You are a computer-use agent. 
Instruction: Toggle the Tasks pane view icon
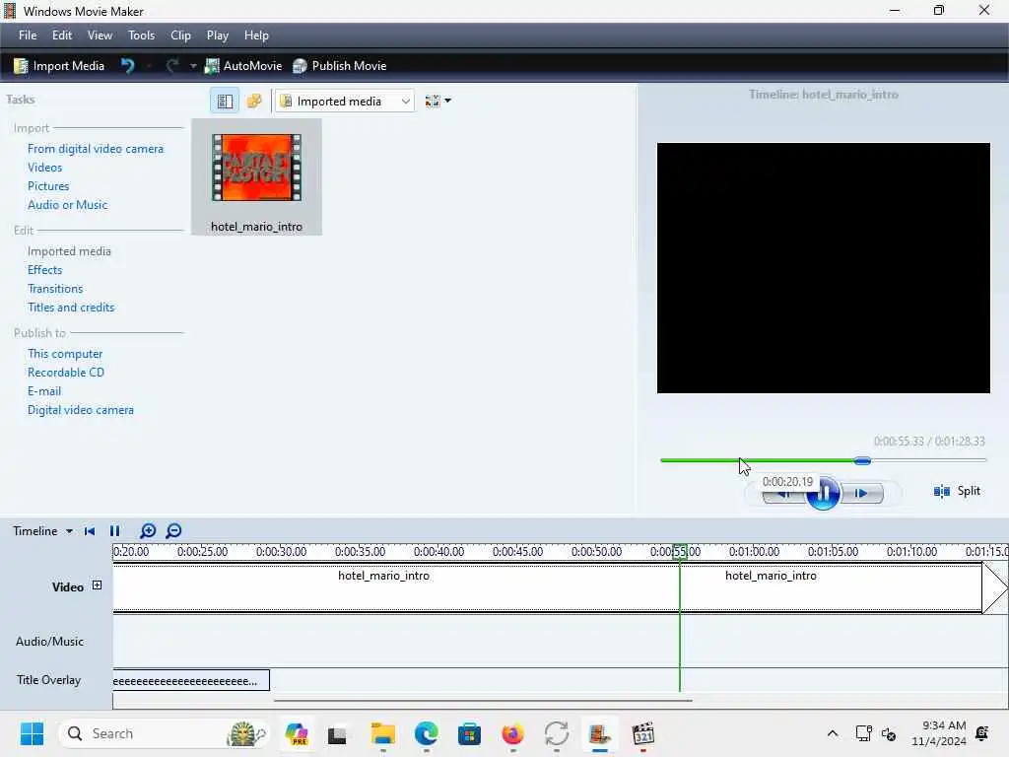225,102
